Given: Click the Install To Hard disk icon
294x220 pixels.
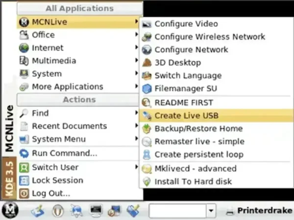Looking at the screenshot, I should [147, 182].
